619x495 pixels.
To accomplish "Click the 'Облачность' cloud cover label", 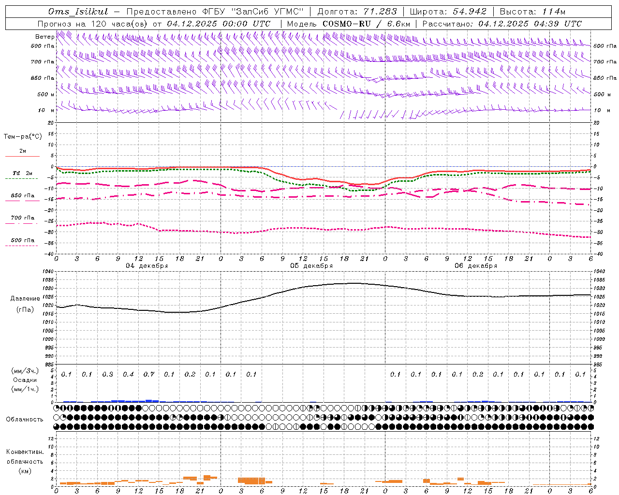I will click(25, 420).
